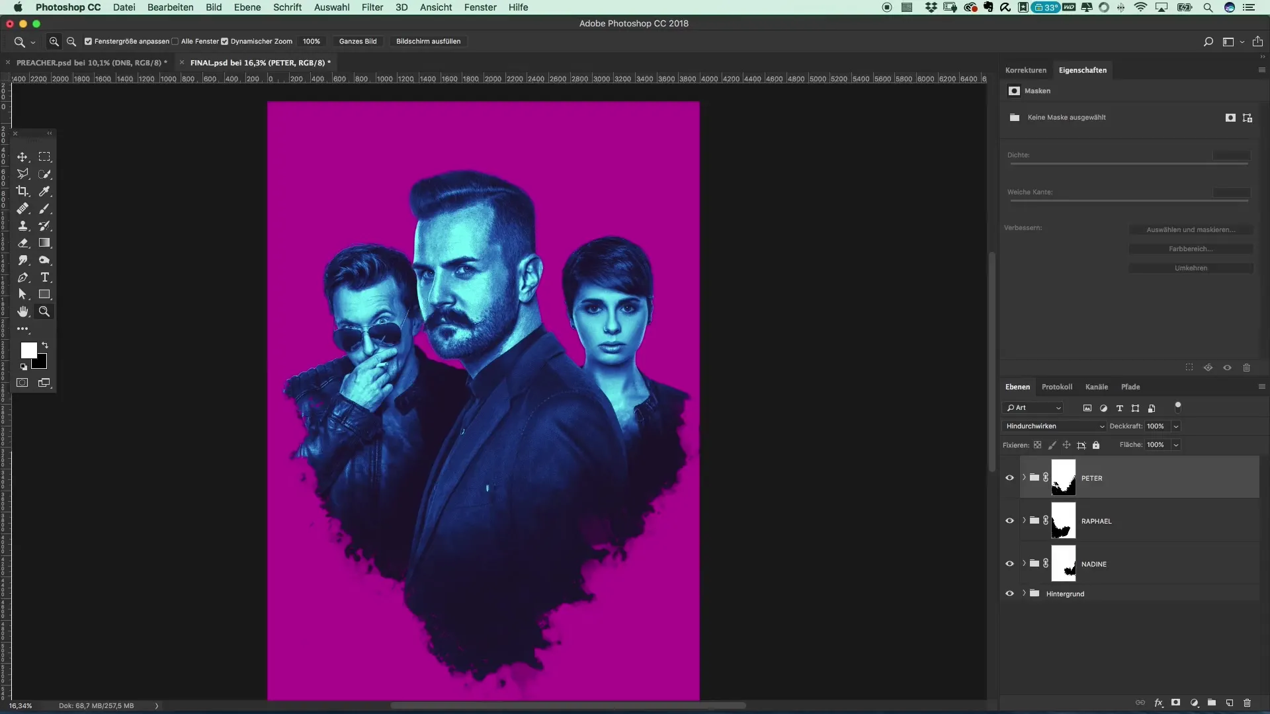Viewport: 1270px width, 714px height.
Task: Change screen mode from toolbox
Action: (44, 383)
